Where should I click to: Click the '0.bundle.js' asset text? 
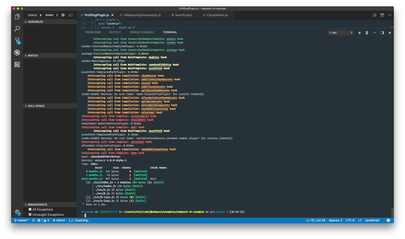(x=94, y=171)
